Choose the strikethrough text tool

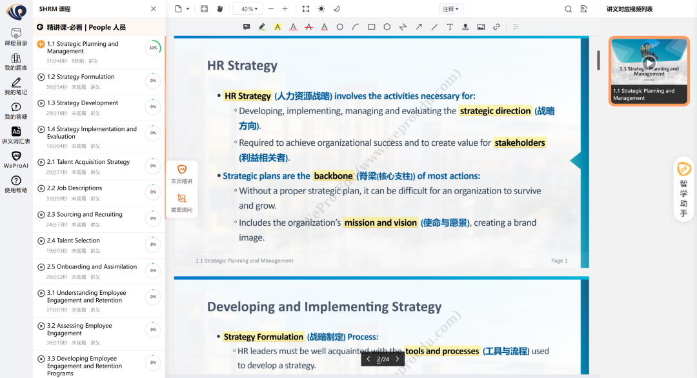(x=308, y=27)
